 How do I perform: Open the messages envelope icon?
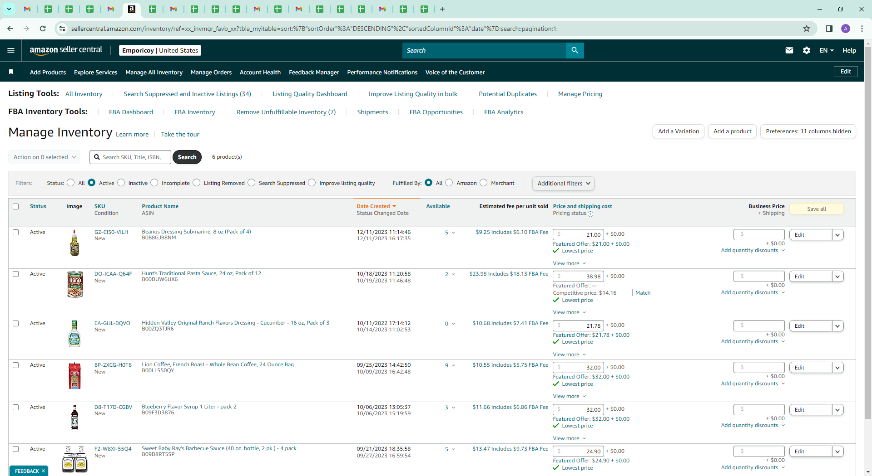tap(789, 50)
